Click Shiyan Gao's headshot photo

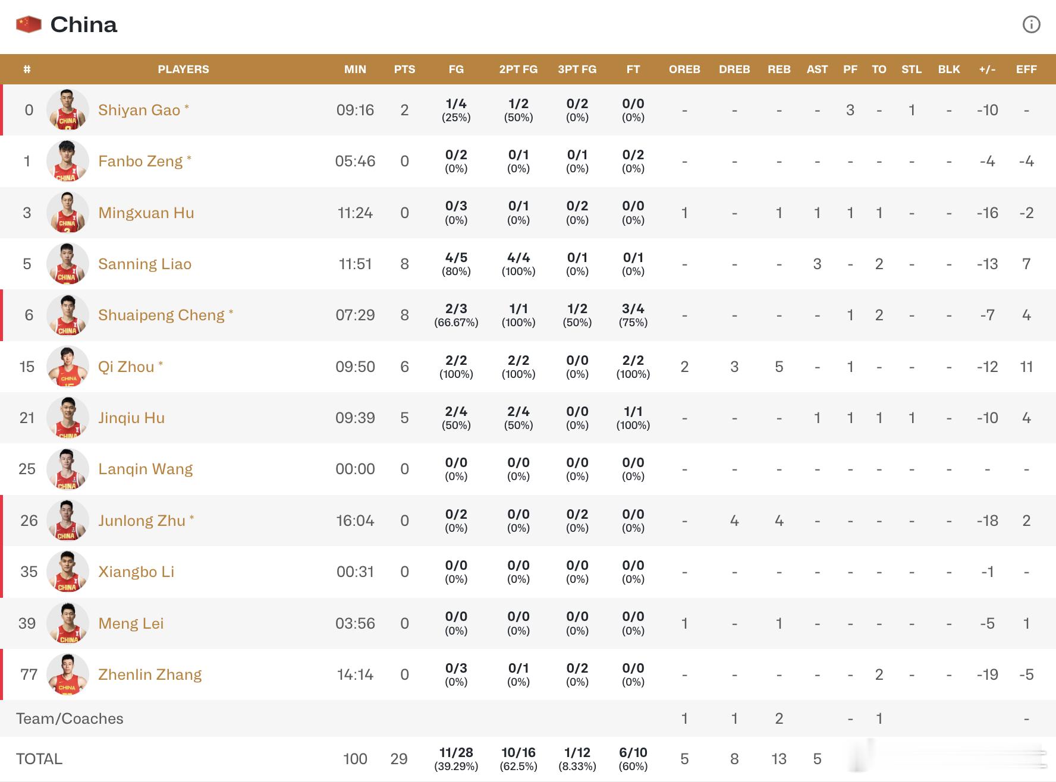[x=68, y=110]
